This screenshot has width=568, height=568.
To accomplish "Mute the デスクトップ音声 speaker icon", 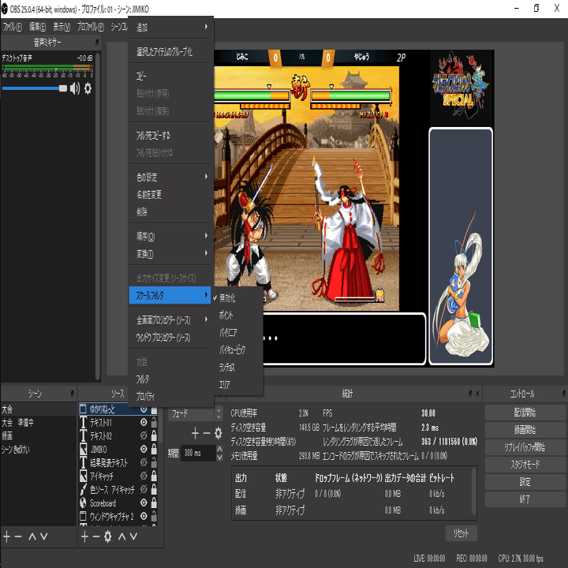I will tap(75, 88).
